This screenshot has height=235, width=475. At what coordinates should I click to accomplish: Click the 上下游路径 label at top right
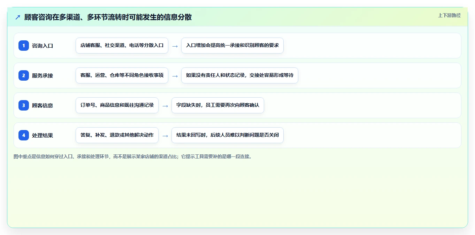coord(449,15)
